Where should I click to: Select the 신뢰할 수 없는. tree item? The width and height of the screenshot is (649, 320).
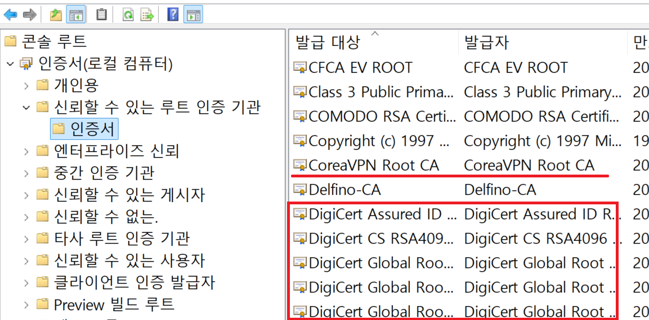(106, 217)
